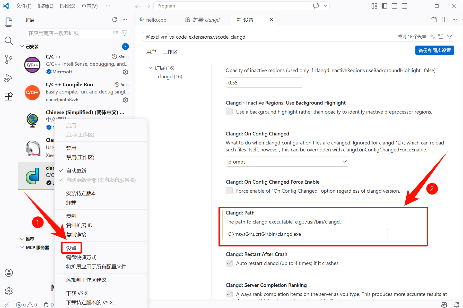Show errors and warnings in status bar

(x=27, y=305)
